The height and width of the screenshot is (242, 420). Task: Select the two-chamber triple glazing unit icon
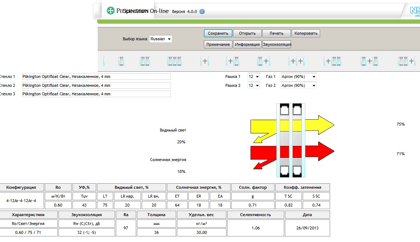click(145, 61)
